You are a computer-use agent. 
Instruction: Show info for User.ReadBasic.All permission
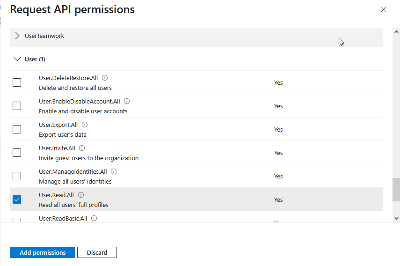click(94, 218)
